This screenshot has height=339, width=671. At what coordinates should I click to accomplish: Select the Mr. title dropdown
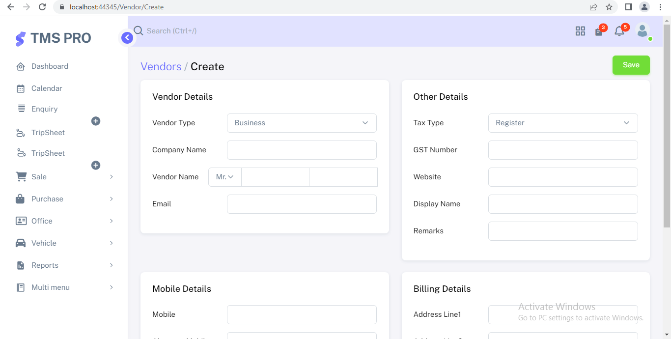click(x=224, y=177)
